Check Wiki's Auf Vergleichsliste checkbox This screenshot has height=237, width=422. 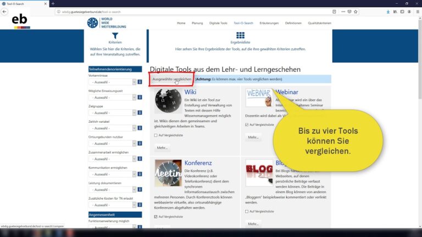(x=157, y=135)
